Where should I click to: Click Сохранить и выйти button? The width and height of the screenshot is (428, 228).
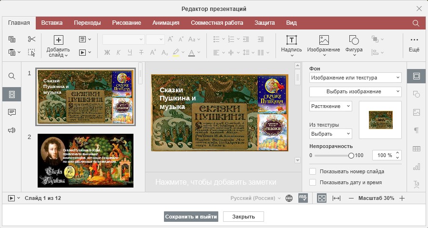(191, 217)
